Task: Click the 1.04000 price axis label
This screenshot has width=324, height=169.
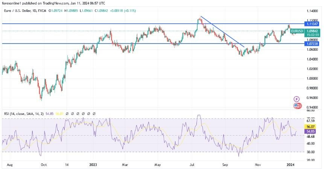Action: (312, 59)
